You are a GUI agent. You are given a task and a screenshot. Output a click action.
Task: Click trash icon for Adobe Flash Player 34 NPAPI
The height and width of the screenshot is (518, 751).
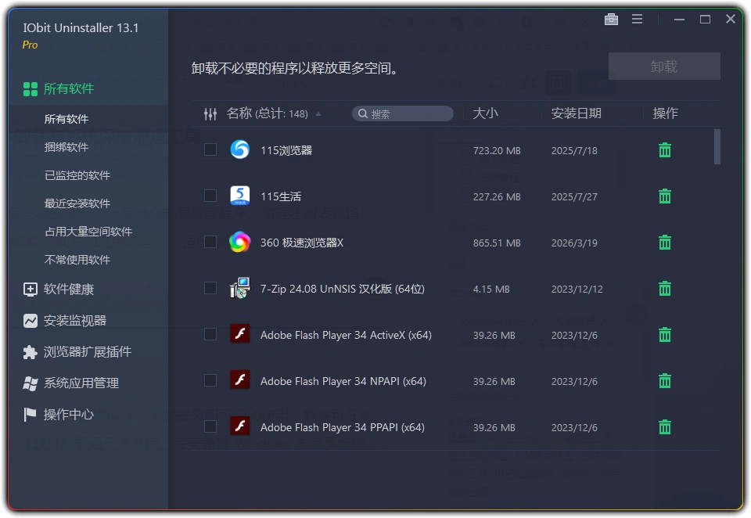pos(664,381)
